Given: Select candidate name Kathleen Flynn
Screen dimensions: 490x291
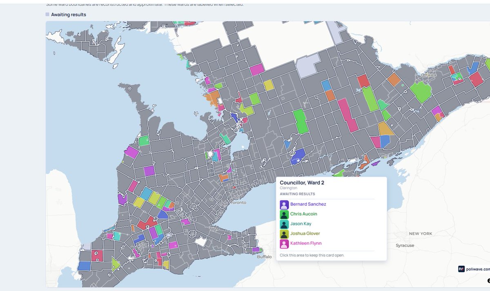Looking at the screenshot, I should (306, 243).
